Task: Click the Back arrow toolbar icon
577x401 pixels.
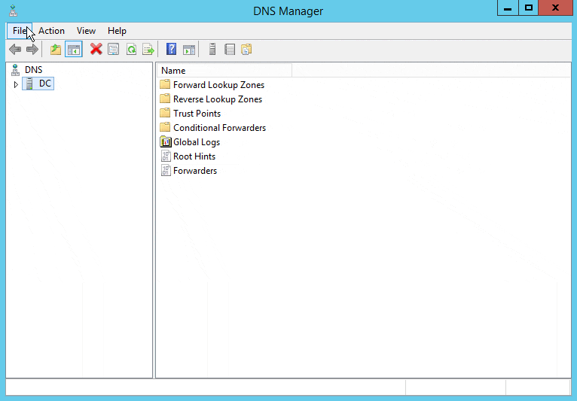Action: click(14, 50)
